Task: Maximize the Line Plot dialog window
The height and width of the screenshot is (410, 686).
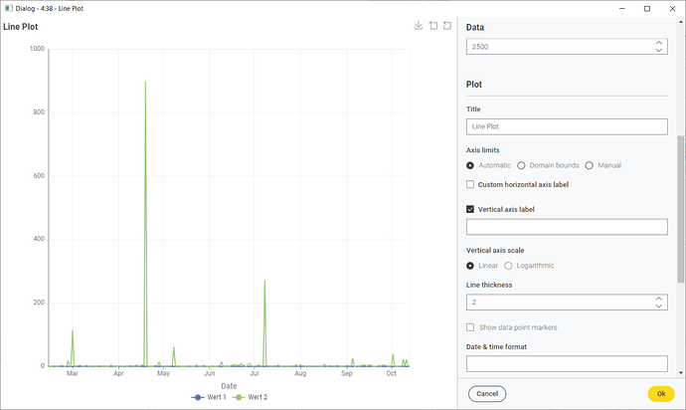Action: [647, 8]
